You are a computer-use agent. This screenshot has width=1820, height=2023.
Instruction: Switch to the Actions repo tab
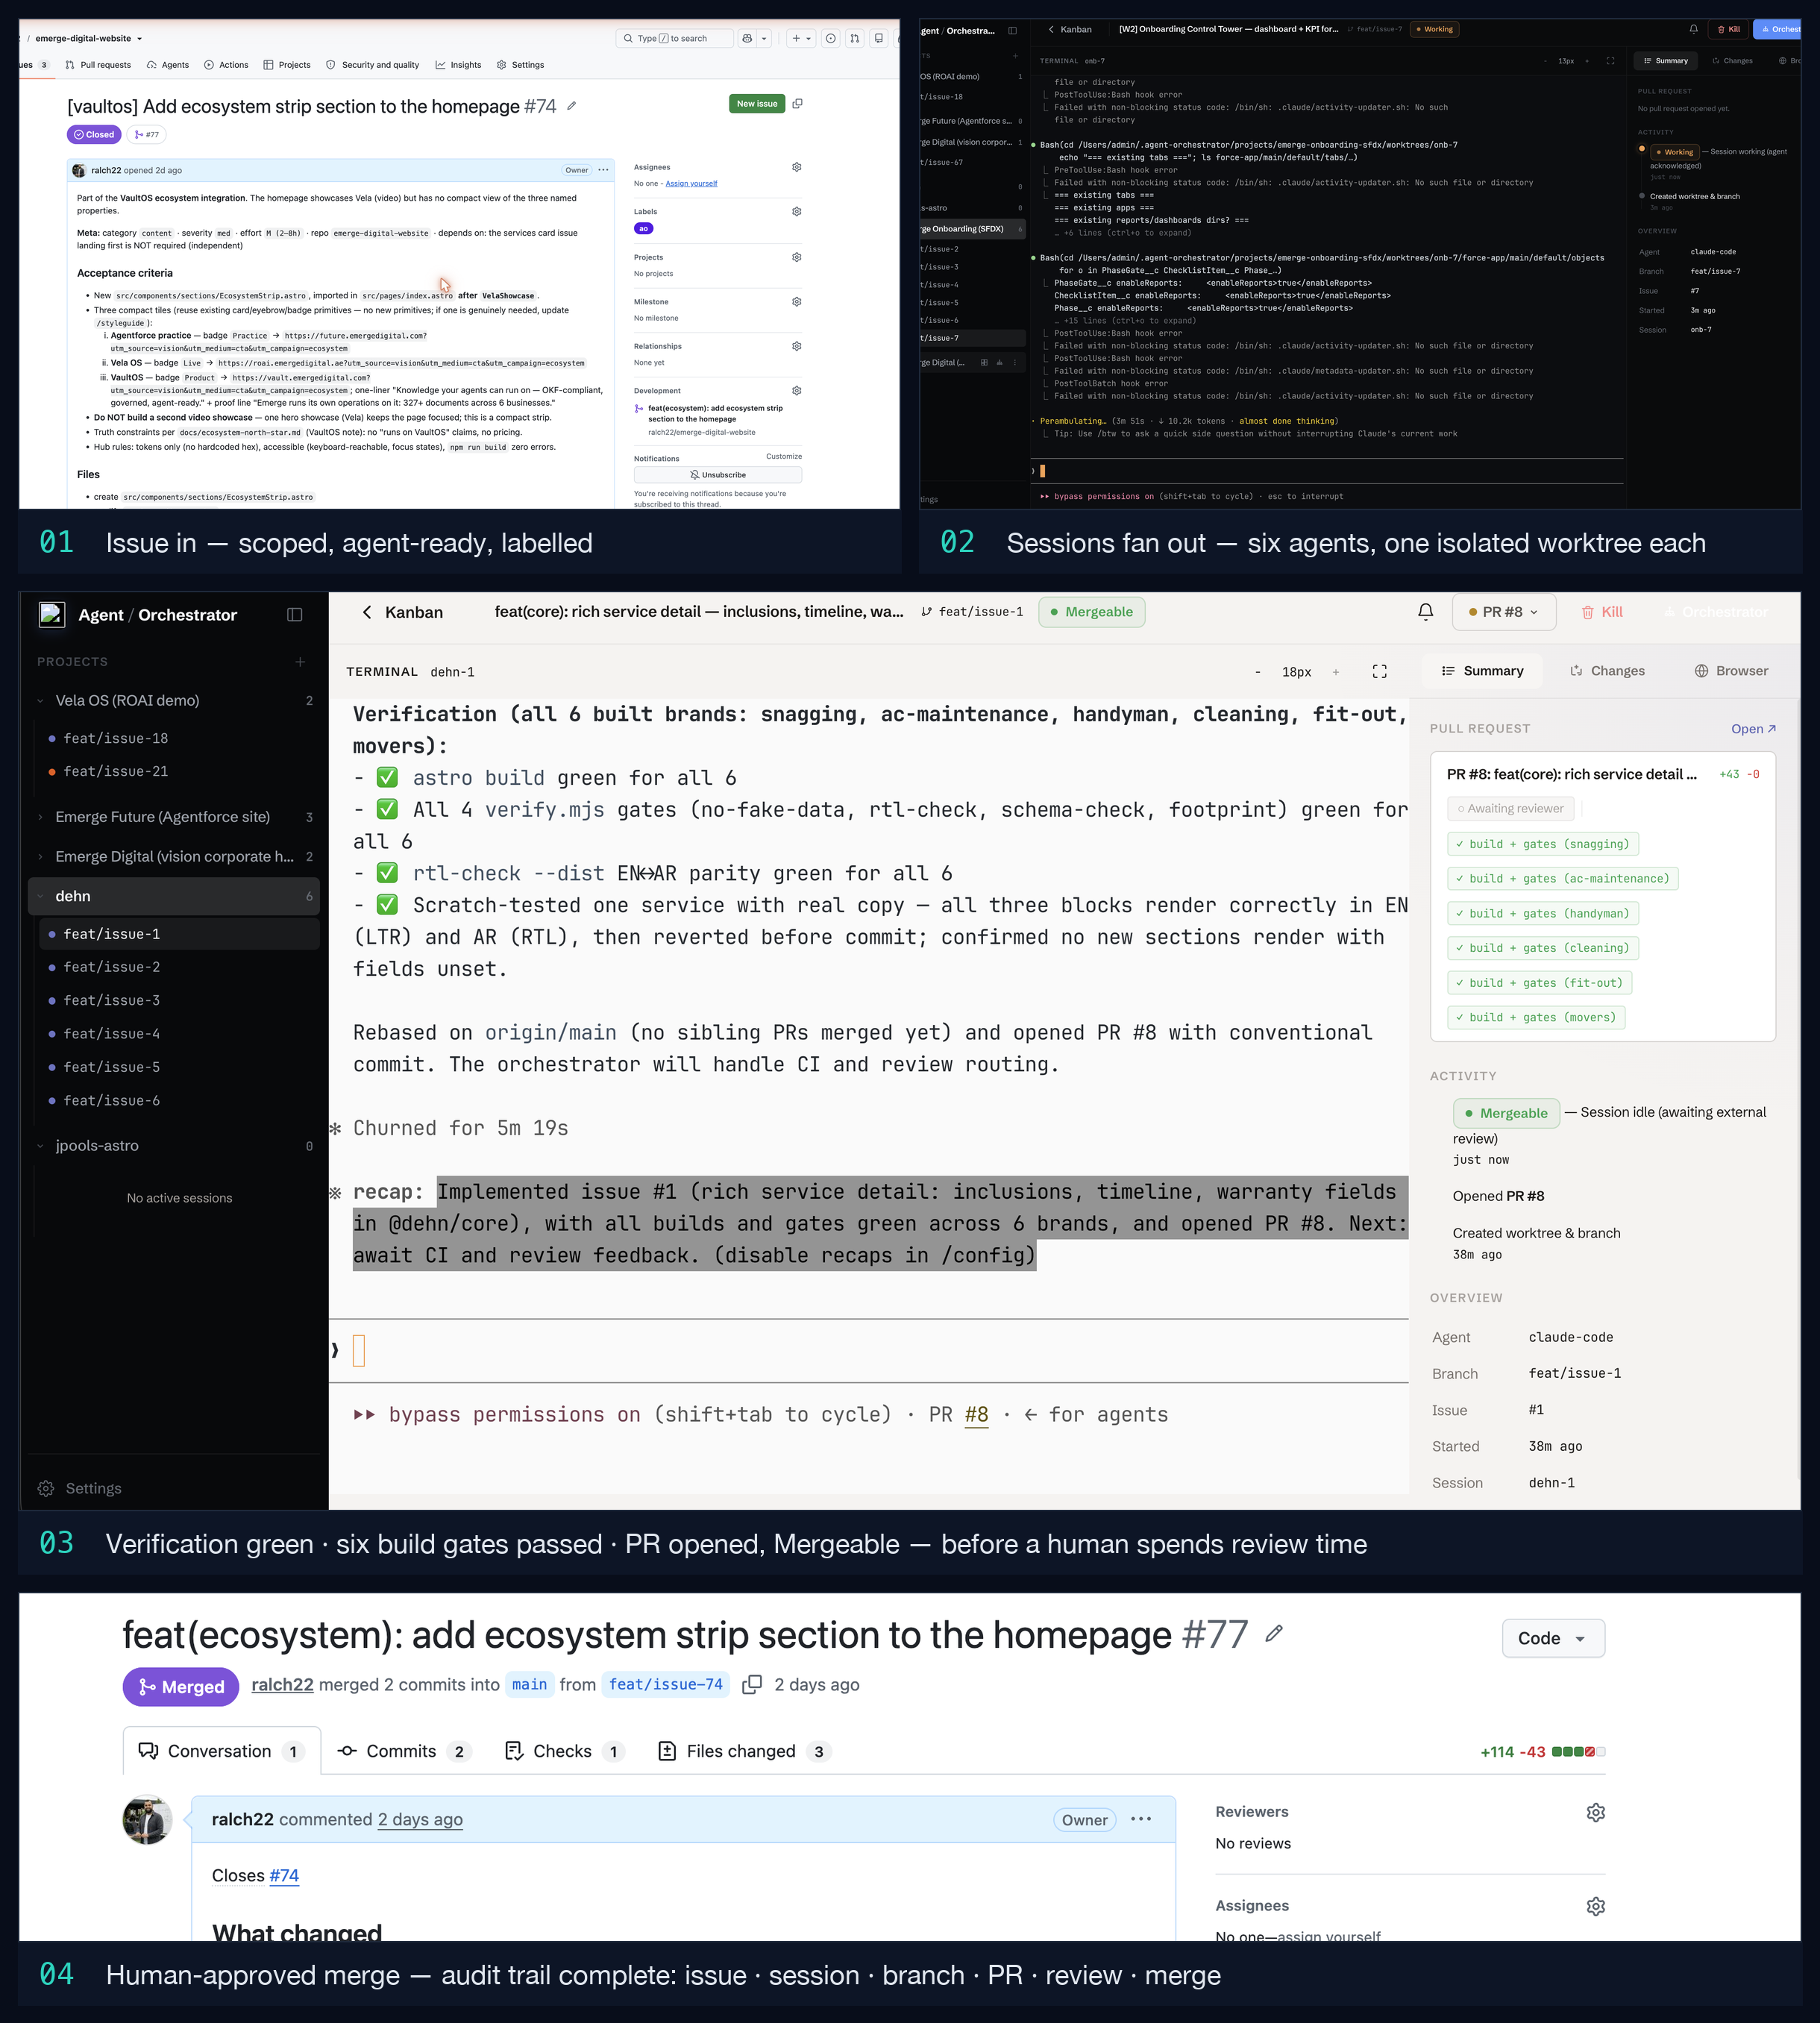point(226,65)
